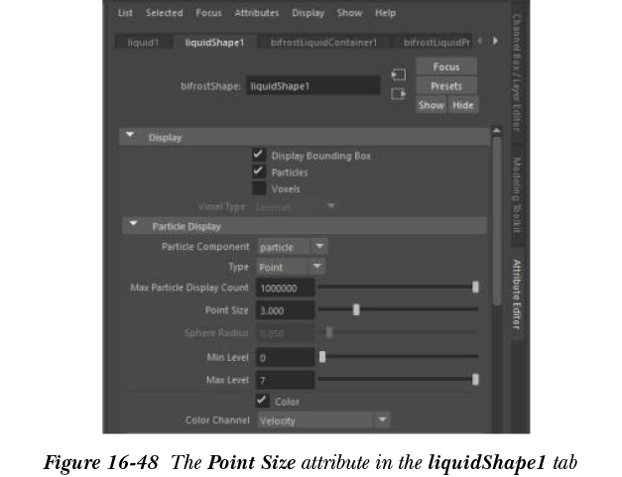This screenshot has width=622, height=477.
Task: Open the Attributes menu
Action: 256,13
